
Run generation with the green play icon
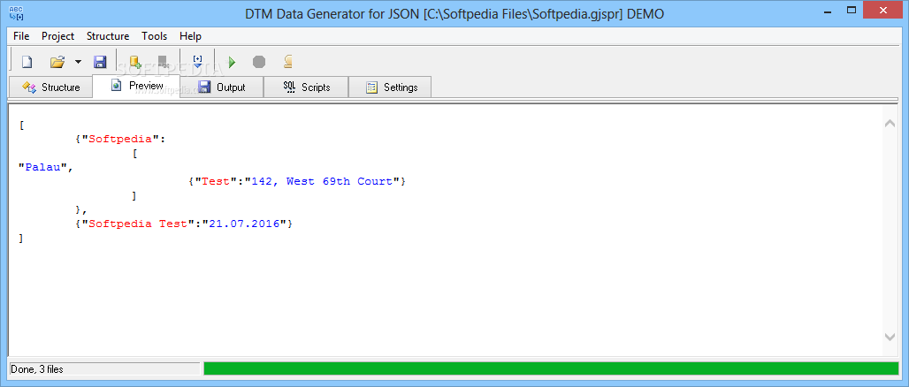click(232, 62)
